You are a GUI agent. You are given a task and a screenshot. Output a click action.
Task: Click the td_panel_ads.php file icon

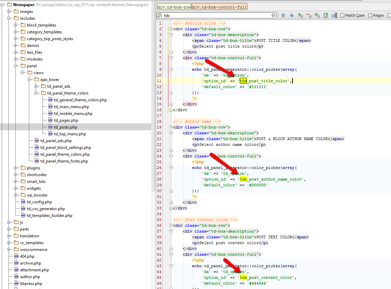point(37,141)
